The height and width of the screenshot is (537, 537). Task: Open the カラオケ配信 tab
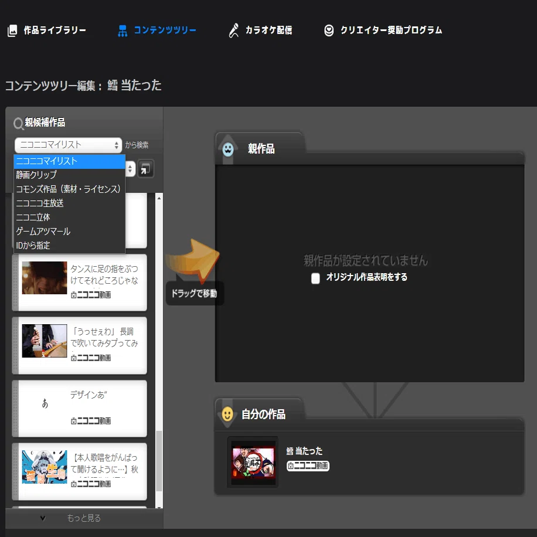click(x=260, y=30)
